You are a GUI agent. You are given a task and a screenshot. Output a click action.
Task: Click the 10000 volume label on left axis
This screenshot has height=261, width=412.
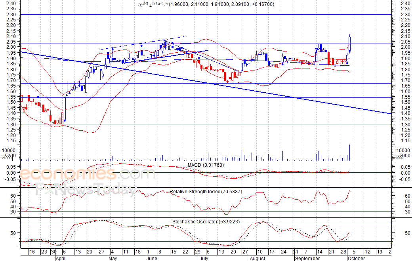(x=9, y=150)
